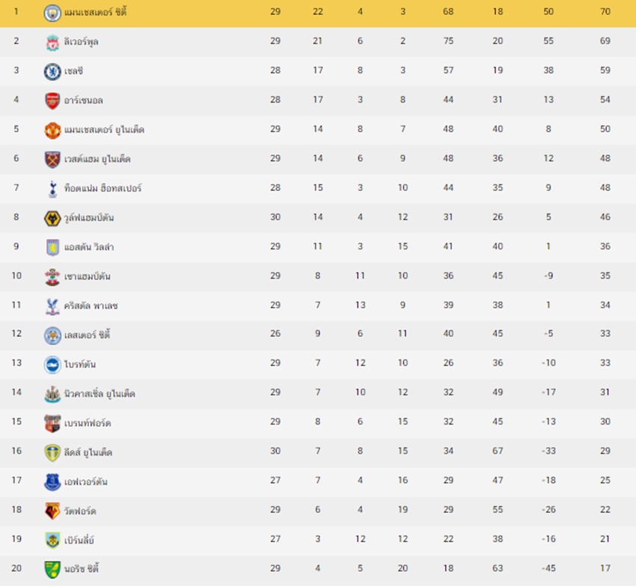Open the เลสเตอร์ ซิตี้ team link

(88, 335)
